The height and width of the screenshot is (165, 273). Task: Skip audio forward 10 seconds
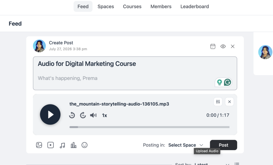pyautogui.click(x=83, y=115)
